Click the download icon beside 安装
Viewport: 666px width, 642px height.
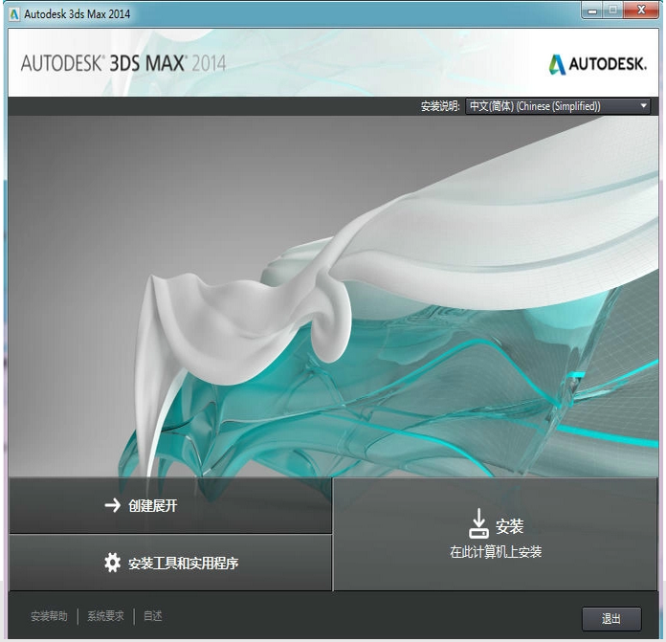(478, 523)
